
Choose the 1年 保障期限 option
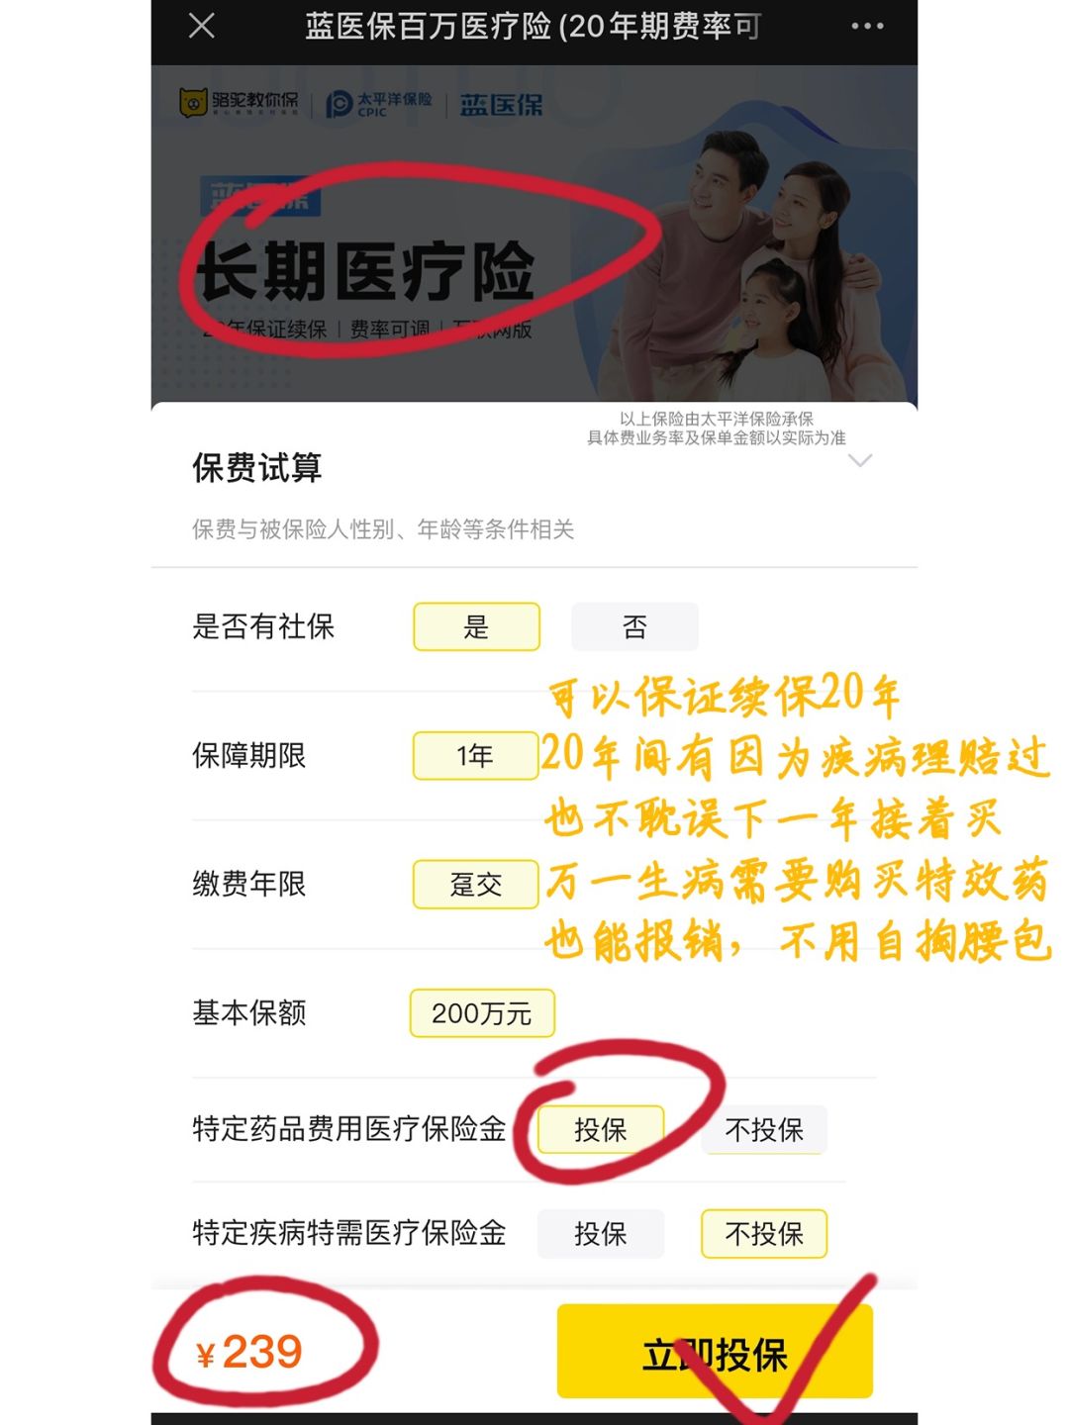(475, 756)
